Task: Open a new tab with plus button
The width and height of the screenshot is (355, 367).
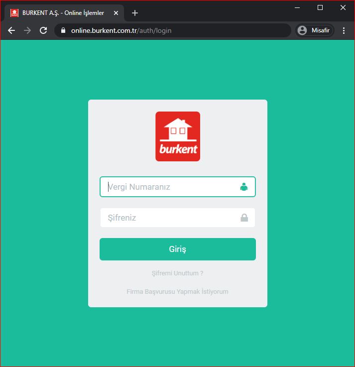Action: click(x=134, y=13)
